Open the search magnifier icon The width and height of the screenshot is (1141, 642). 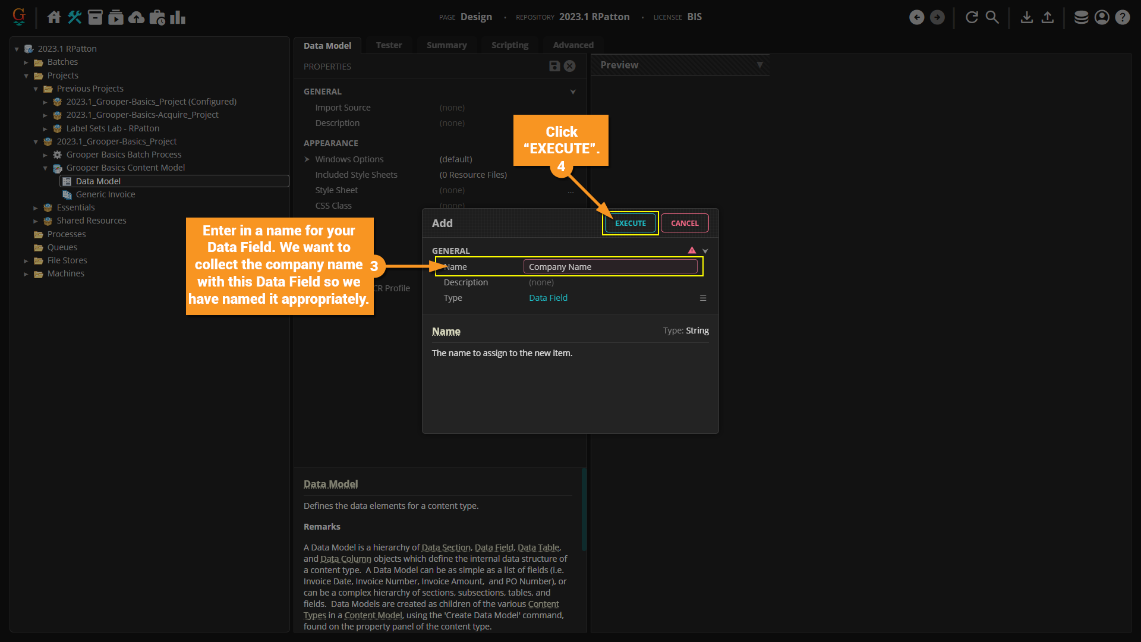click(x=992, y=17)
